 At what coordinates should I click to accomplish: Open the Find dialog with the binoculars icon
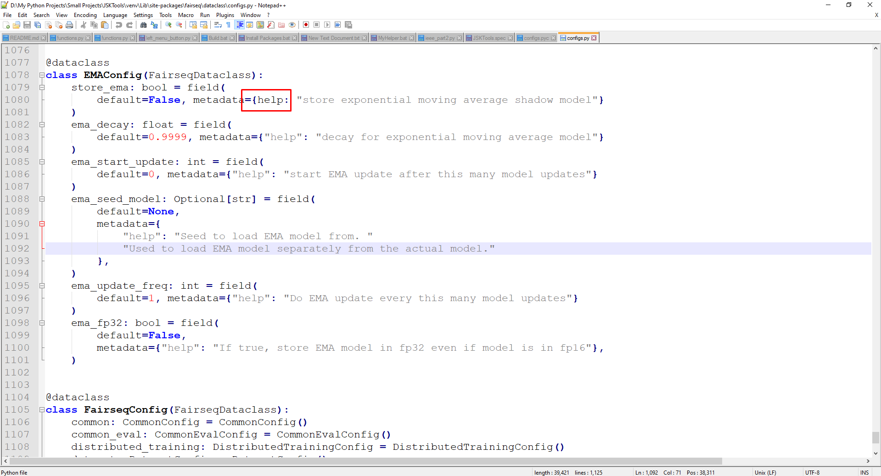click(143, 25)
